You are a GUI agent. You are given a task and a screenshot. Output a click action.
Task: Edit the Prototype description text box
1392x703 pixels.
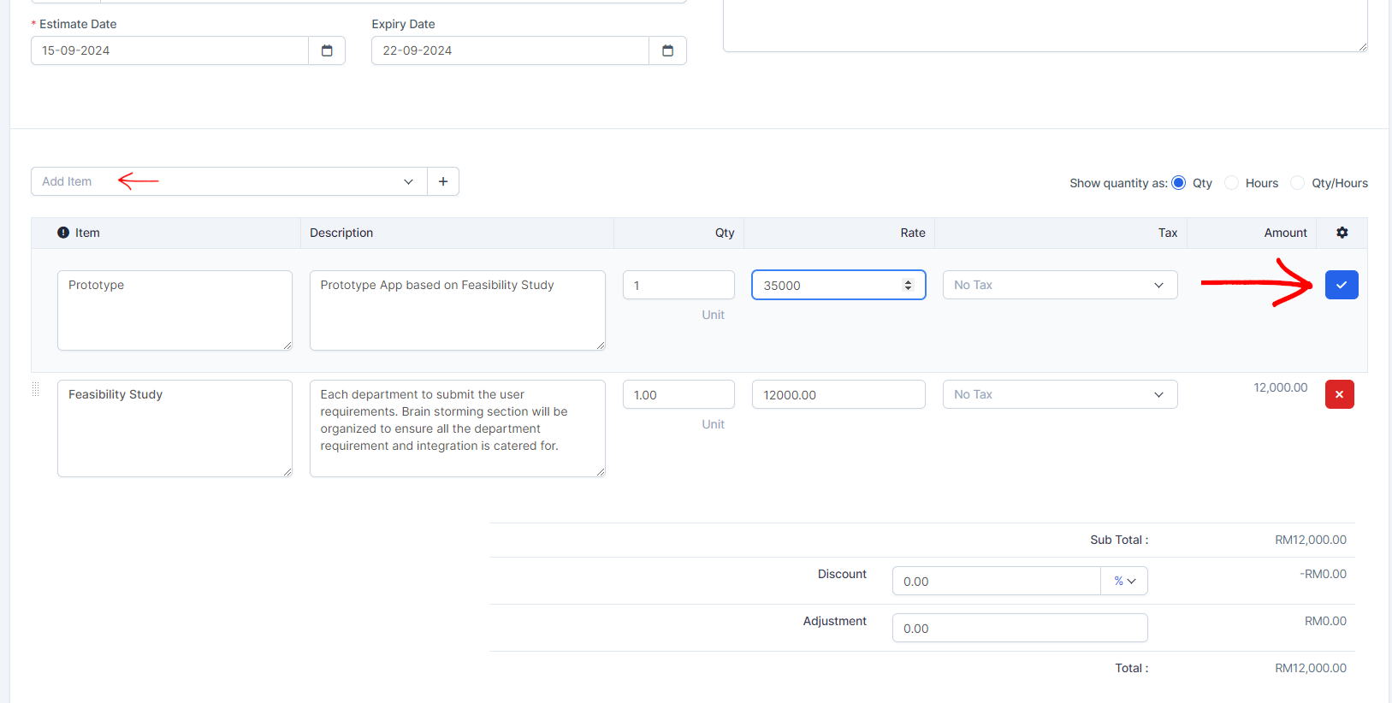click(x=457, y=310)
